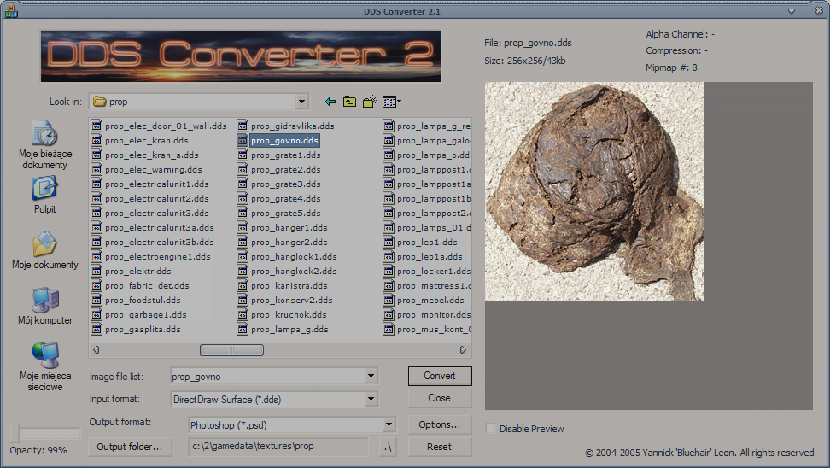Image resolution: width=830 pixels, height=468 pixels.
Task: Click the Back arrow navigation icon
Action: point(330,102)
